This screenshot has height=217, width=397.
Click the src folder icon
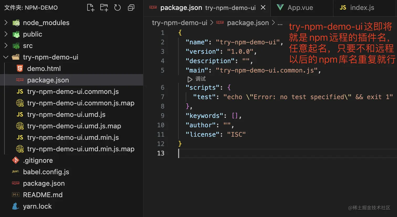[16, 46]
